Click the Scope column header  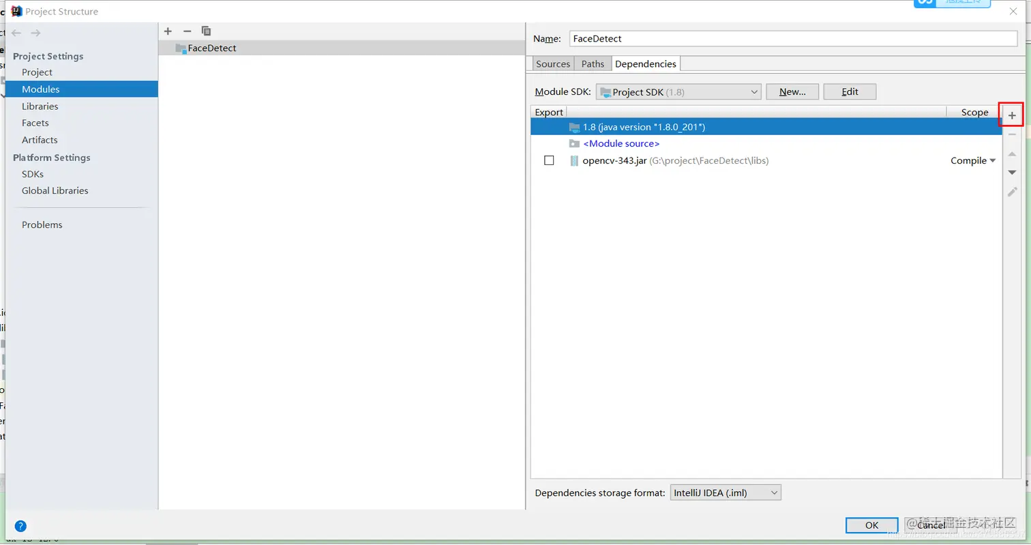coord(974,113)
